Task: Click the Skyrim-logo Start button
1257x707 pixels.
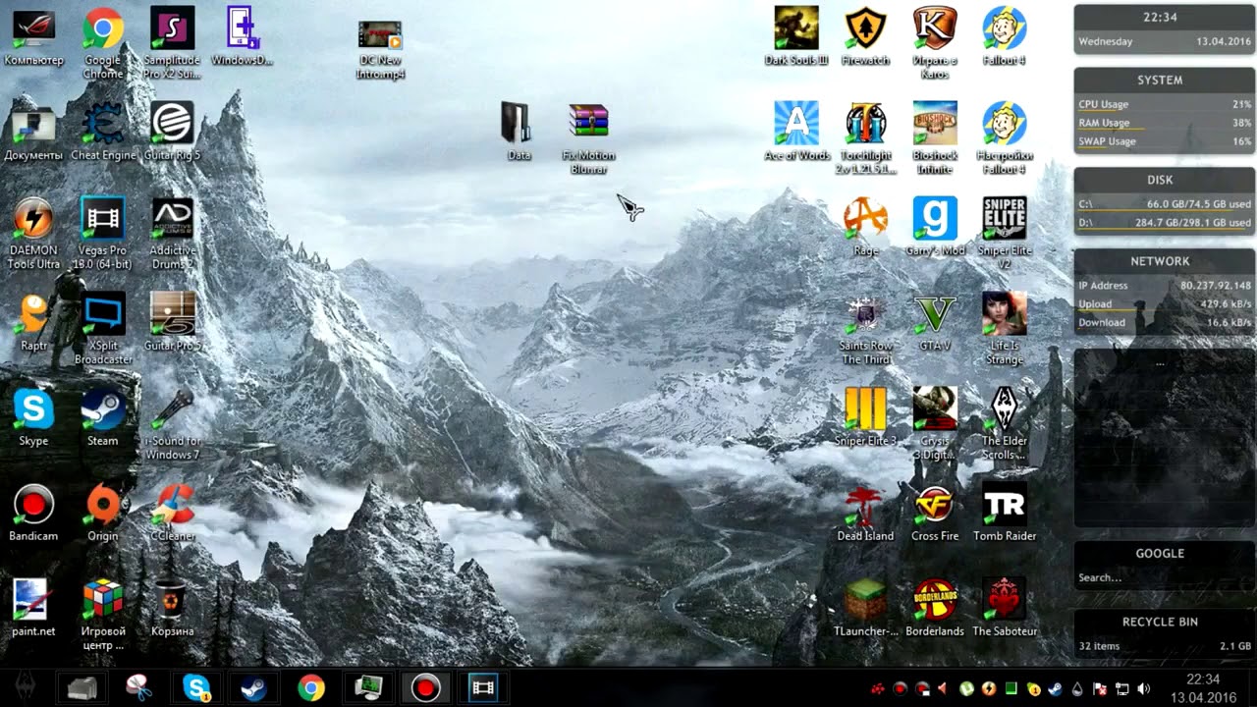Action: point(25,688)
